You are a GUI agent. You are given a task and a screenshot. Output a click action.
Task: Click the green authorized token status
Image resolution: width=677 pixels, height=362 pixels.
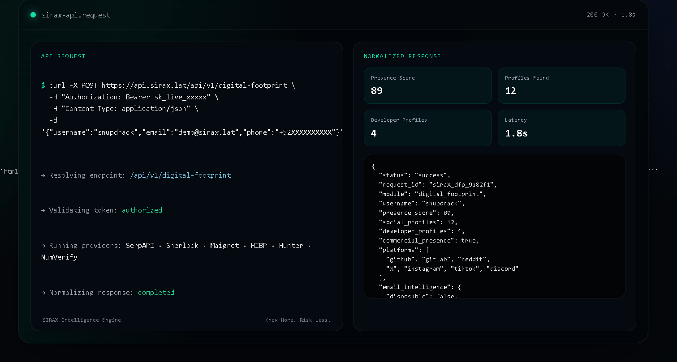tap(142, 210)
